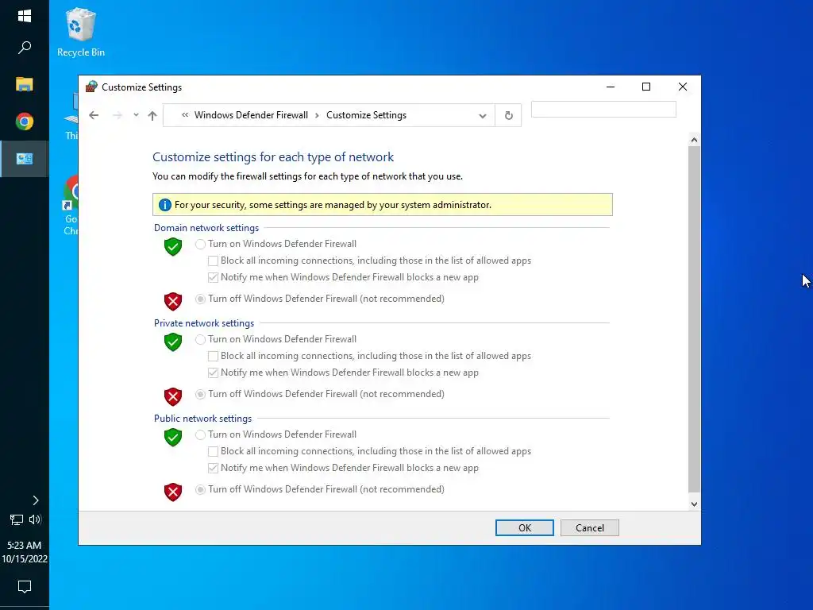
Task: Click the red shield under Domain network settings
Action: [172, 301]
